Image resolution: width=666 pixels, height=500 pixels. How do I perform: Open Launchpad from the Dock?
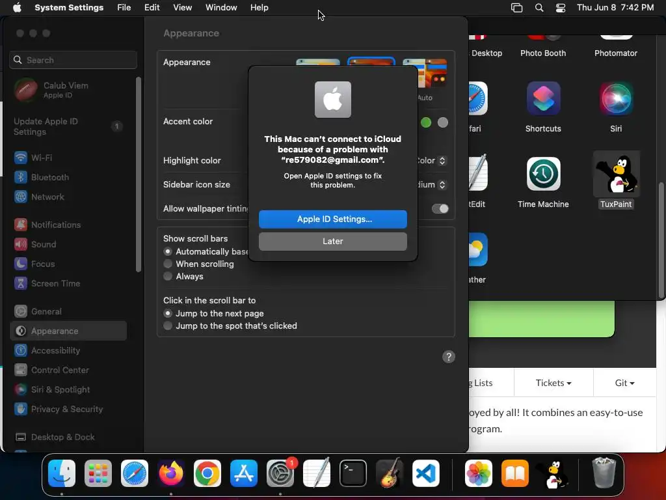pos(98,473)
